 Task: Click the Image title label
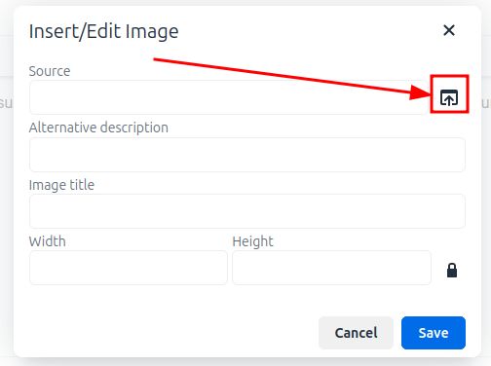coord(61,185)
